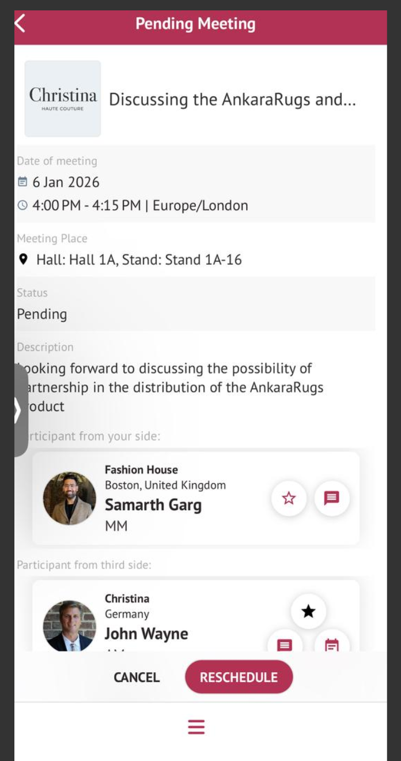Click Samarth Garg's profile photo
Viewport: 401px width, 761px height.
click(70, 498)
